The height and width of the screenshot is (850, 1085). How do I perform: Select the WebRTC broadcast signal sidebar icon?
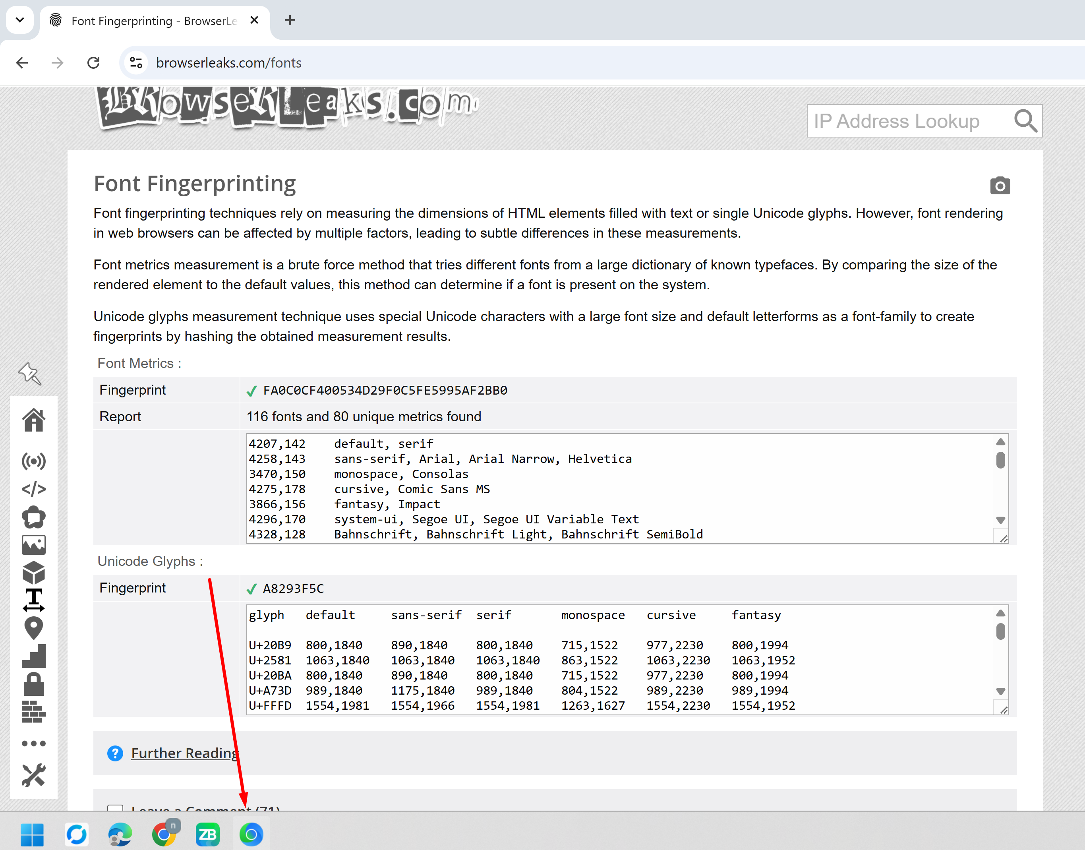click(x=33, y=461)
